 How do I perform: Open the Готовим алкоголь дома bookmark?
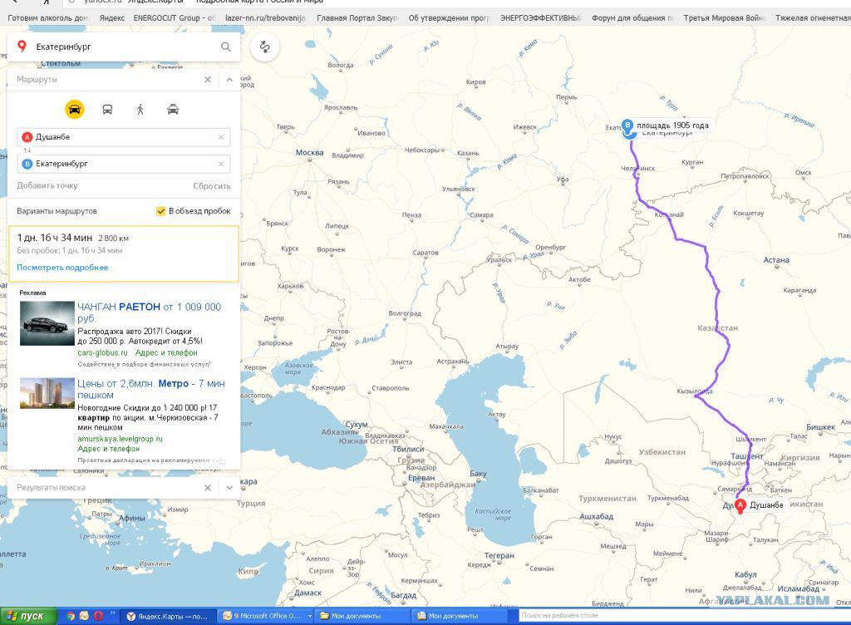48,18
